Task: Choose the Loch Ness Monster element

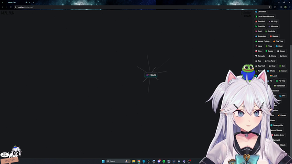Action: click(x=265, y=16)
